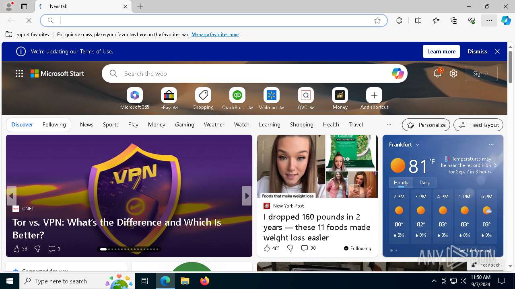Open the tab actions menu icon
Viewport: 515px width, 289px height.
pos(24,6)
